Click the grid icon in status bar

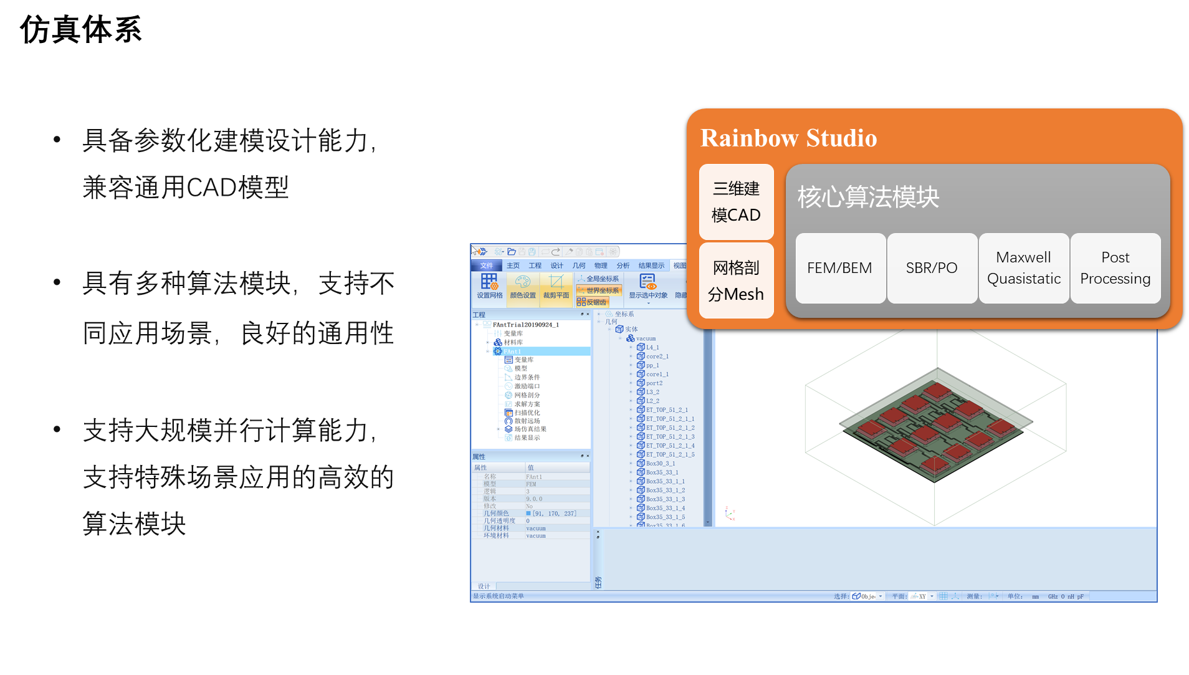[943, 596]
